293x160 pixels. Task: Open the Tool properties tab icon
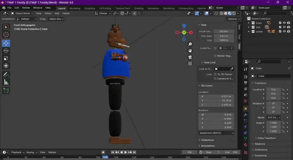point(245,69)
